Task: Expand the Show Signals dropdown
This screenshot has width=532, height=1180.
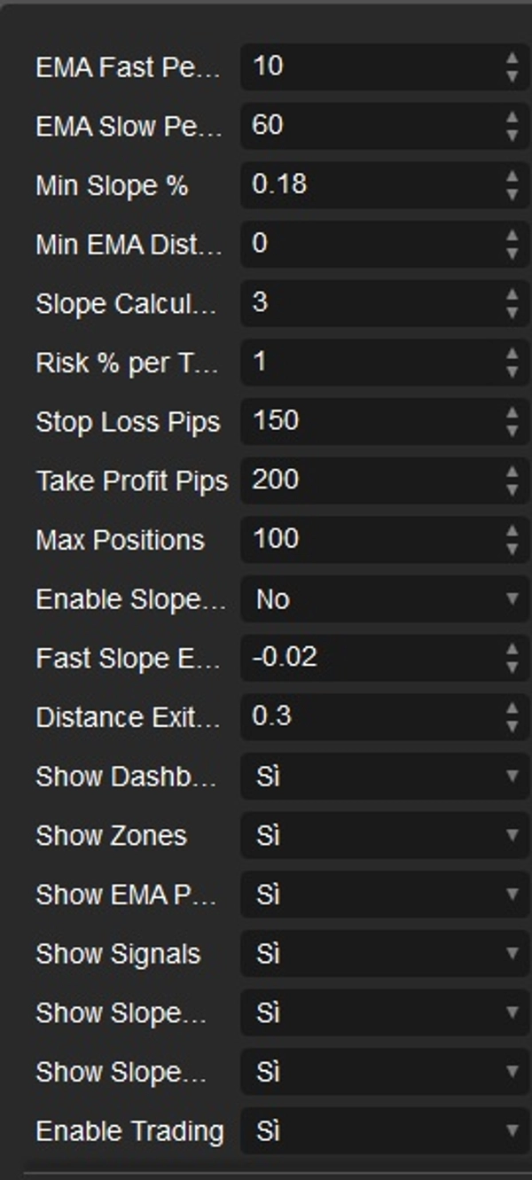Action: (384, 955)
